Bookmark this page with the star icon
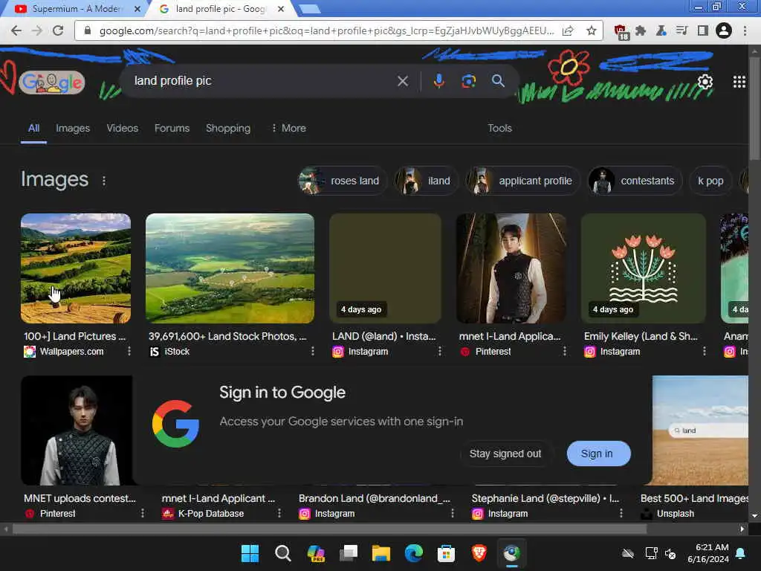This screenshot has height=571, width=761. pos(591,30)
